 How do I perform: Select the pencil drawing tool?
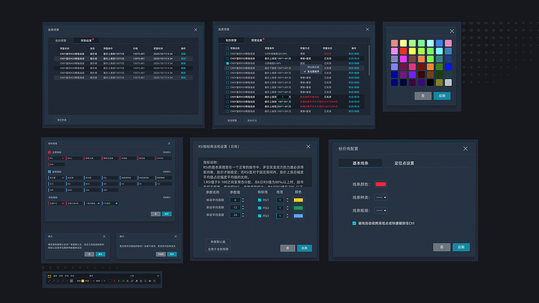tap(132, 281)
